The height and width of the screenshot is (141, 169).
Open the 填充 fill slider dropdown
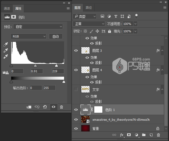(136, 31)
